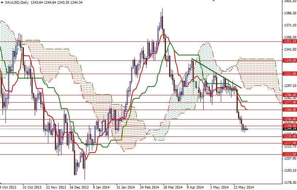Select the descending dark green trendline
Image resolution: width=297 pixels, height=190 pixels.
point(217,73)
